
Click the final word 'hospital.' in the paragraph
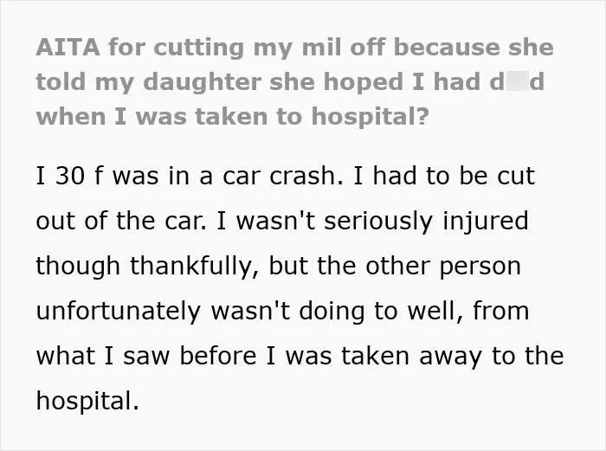(x=87, y=401)
